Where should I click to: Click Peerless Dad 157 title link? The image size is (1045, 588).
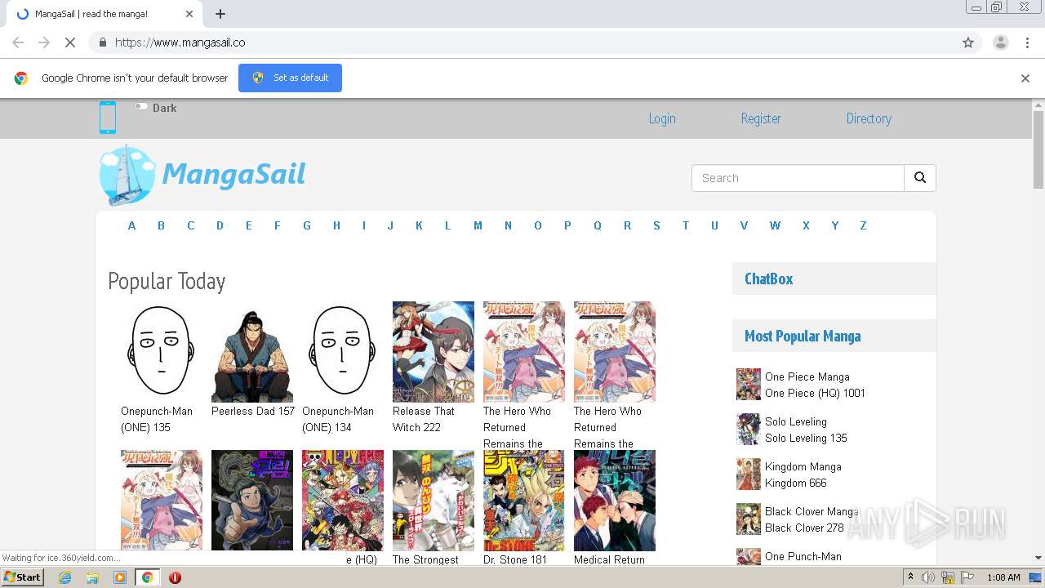pyautogui.click(x=253, y=411)
